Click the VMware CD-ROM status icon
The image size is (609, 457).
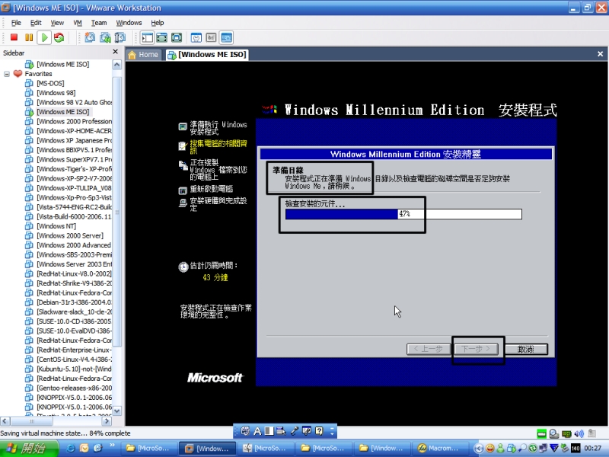click(554, 433)
